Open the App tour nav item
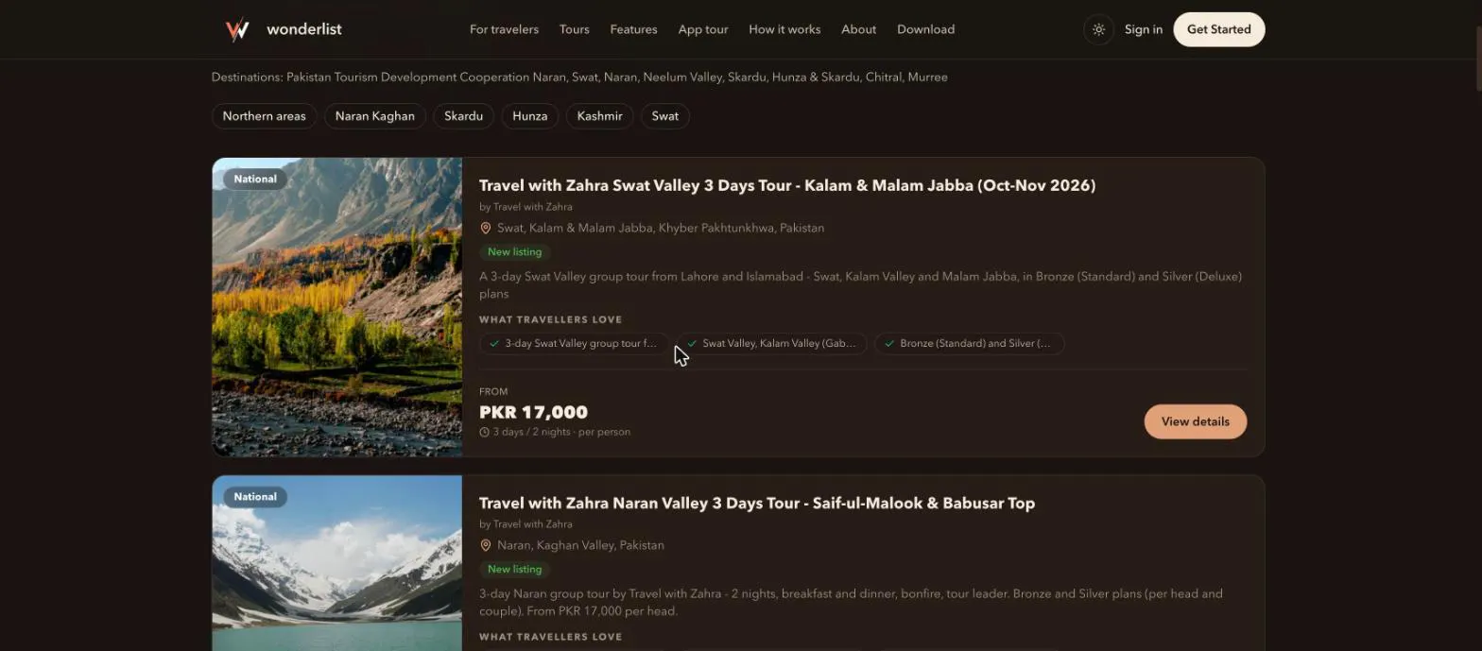 [x=703, y=29]
